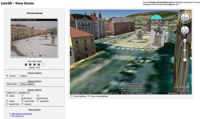200x119 pixels.
Task: Click the Live3D - View Scene page title
Action: pos(17,3)
